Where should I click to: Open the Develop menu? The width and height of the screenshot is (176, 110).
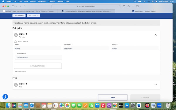click(52, 1)
